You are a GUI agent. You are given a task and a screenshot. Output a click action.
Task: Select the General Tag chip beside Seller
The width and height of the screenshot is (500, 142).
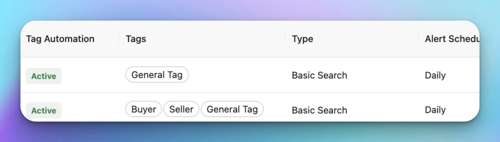(x=232, y=109)
